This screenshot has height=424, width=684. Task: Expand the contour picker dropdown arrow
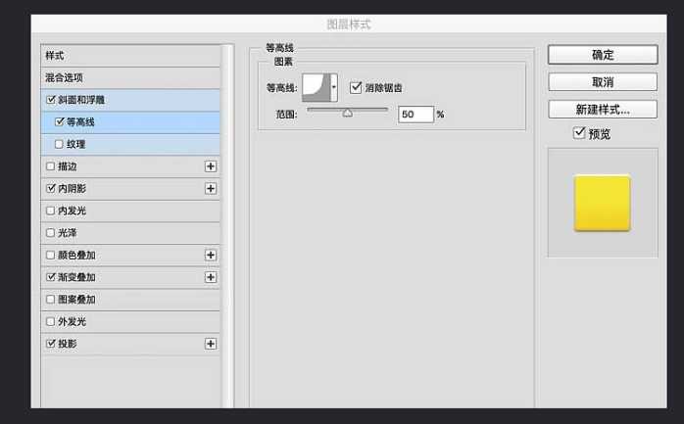click(334, 88)
